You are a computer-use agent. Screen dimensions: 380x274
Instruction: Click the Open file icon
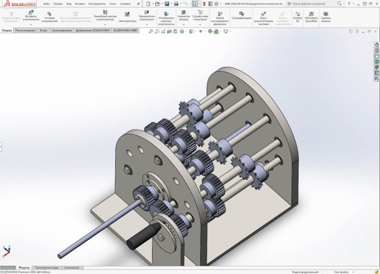pos(157,4)
